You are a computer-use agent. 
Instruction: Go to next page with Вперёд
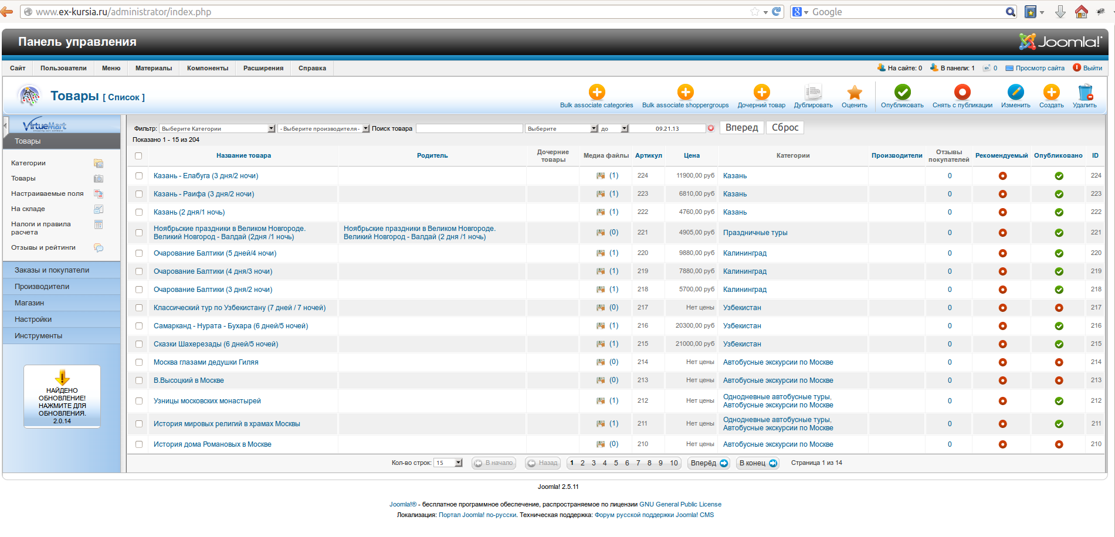point(709,463)
